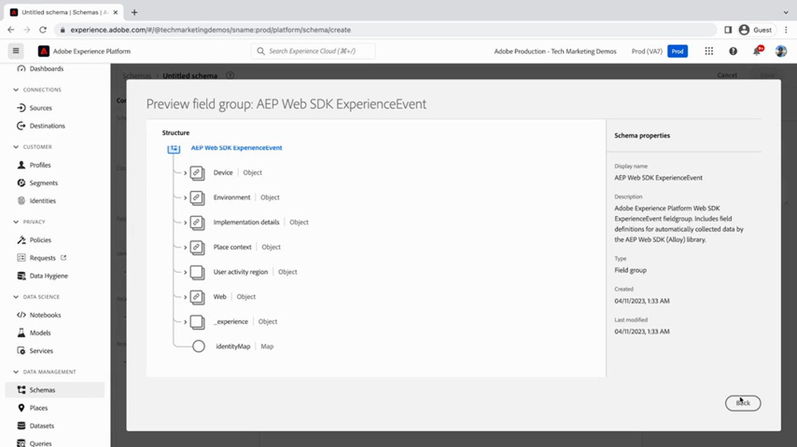
Task: Click the Schemas breadcrumb link
Action: pyautogui.click(x=137, y=76)
